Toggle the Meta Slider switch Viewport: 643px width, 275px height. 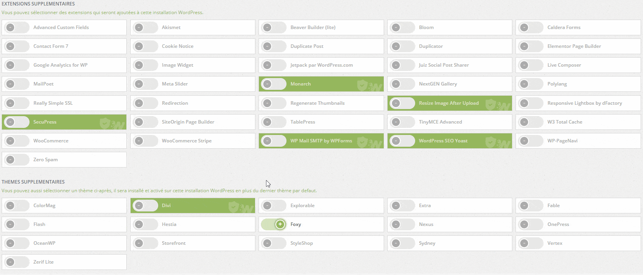pos(145,84)
